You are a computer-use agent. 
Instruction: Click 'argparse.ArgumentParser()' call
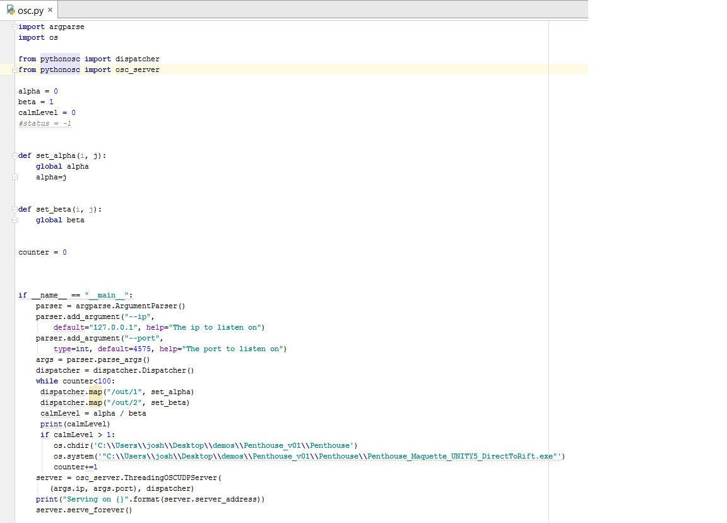coord(130,306)
